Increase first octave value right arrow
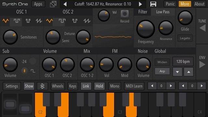The height and width of the screenshot is (117, 208). point(171,86)
